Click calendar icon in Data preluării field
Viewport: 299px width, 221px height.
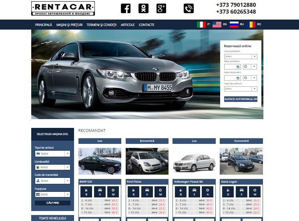click(238, 67)
